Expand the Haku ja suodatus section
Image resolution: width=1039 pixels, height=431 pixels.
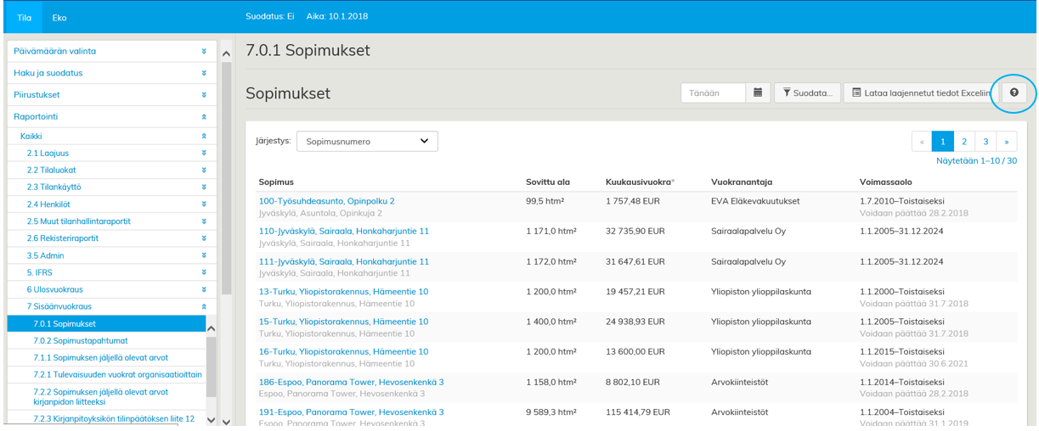tap(110, 73)
